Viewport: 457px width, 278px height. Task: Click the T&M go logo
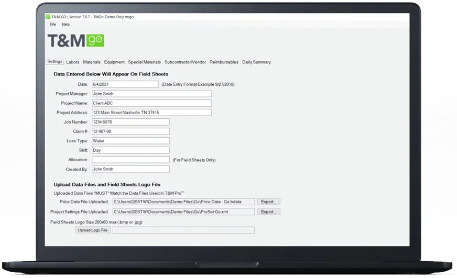[x=76, y=40]
